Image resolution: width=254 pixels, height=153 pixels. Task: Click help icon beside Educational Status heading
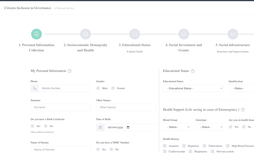tap(193, 71)
